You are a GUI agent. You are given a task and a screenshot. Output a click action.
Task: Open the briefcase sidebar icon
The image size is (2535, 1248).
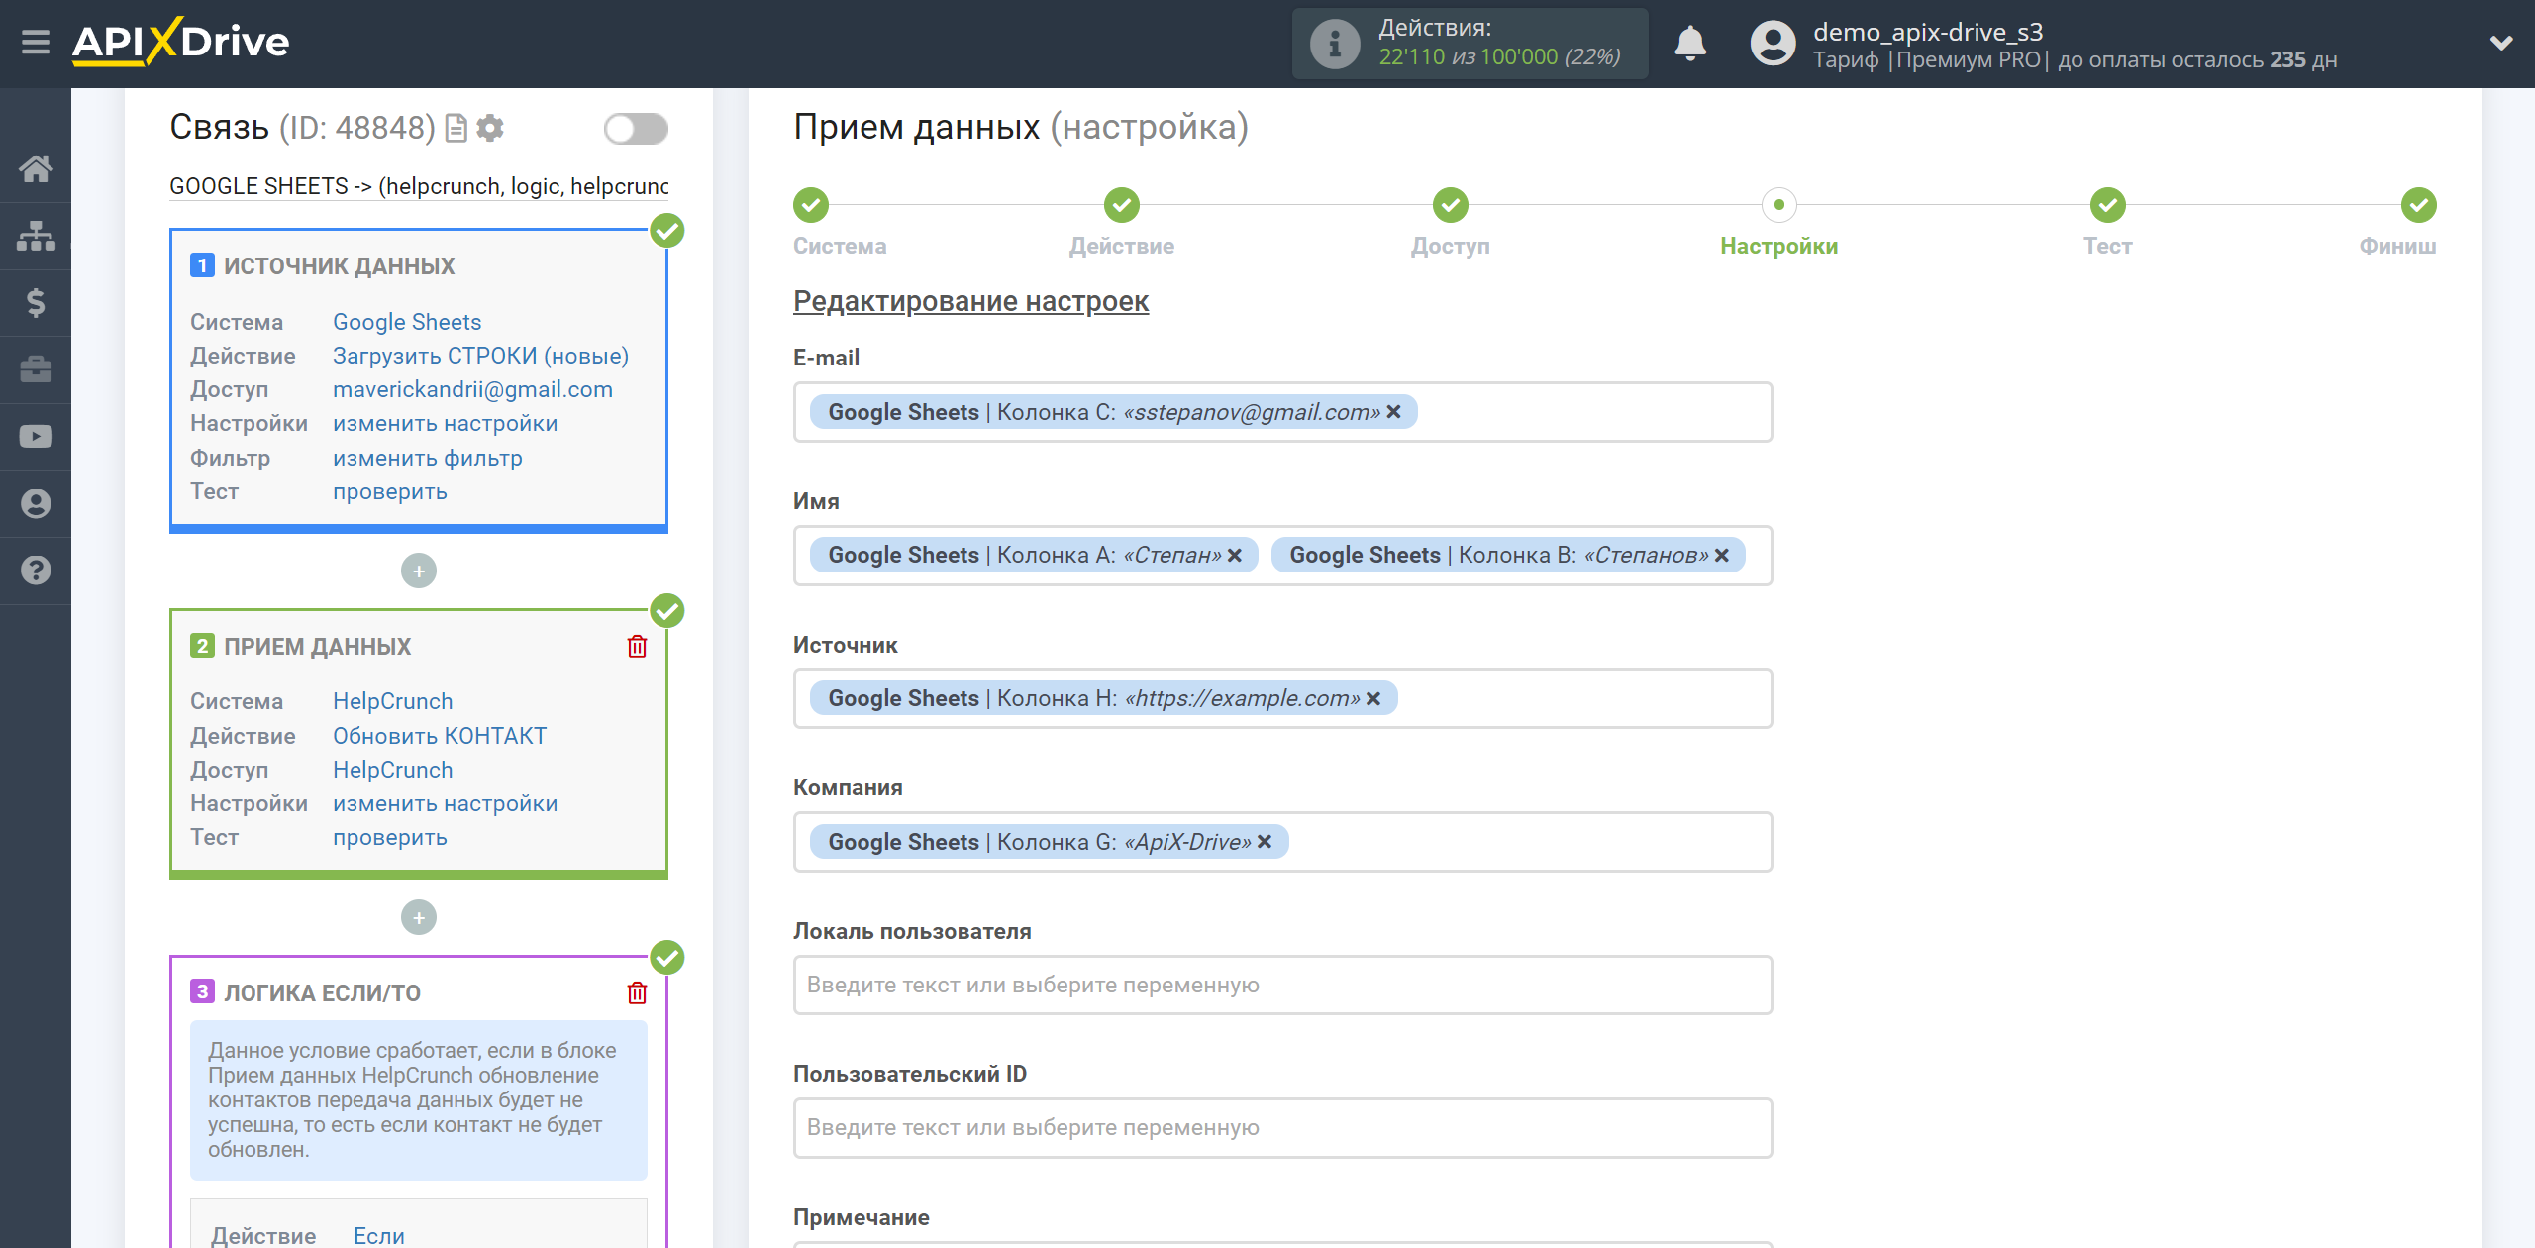click(x=36, y=369)
